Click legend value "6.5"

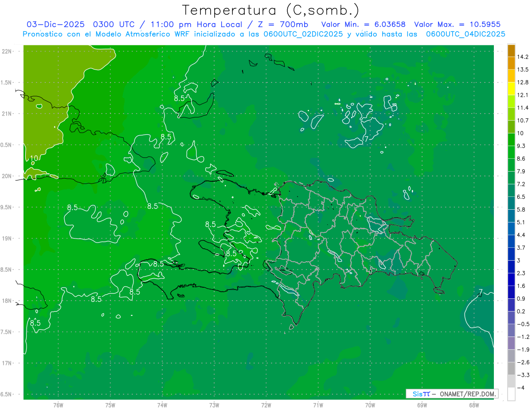[521, 197]
